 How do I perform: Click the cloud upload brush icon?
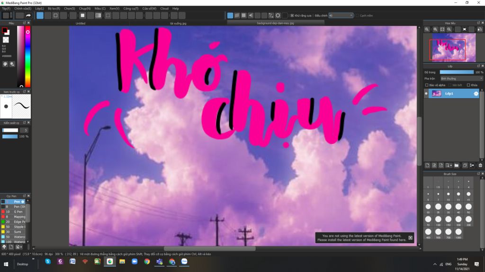pyautogui.click(x=4, y=247)
